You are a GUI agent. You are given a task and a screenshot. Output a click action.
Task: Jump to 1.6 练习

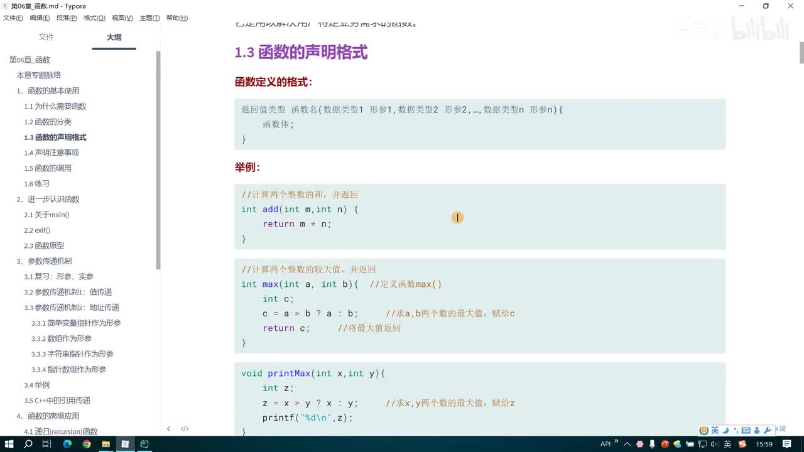point(36,184)
